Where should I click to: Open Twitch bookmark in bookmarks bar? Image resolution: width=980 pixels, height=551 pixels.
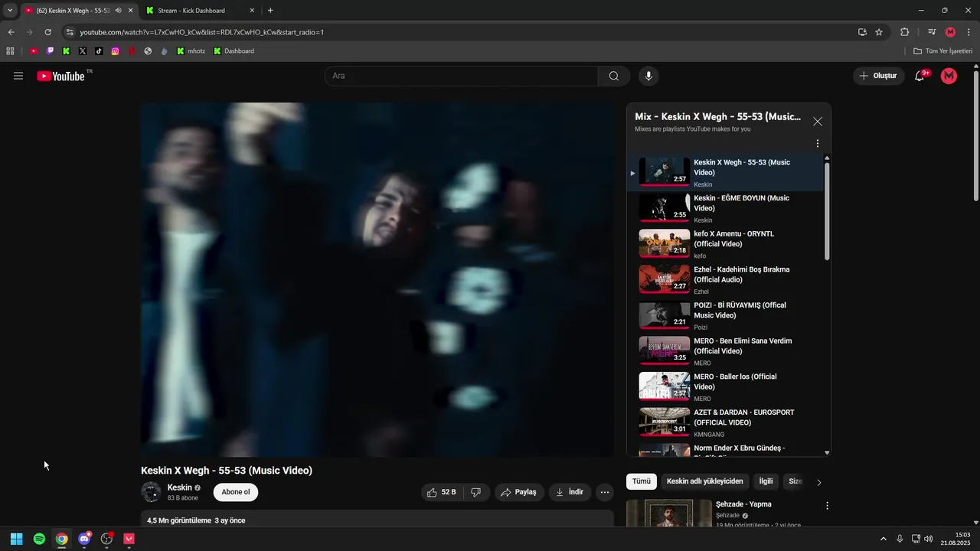pyautogui.click(x=51, y=51)
